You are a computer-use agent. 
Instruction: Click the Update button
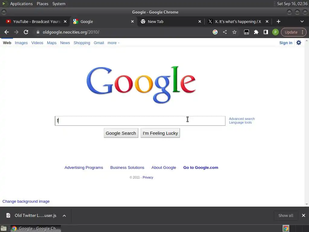[291, 32]
